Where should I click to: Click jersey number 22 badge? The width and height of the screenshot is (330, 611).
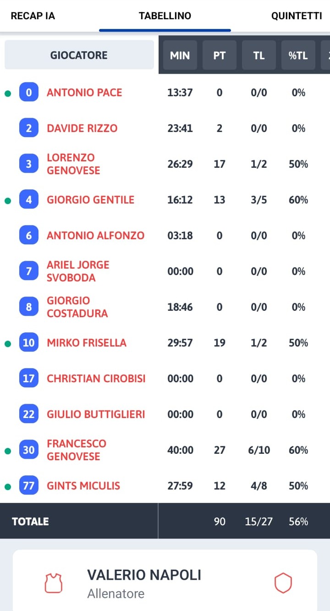pyautogui.click(x=29, y=414)
